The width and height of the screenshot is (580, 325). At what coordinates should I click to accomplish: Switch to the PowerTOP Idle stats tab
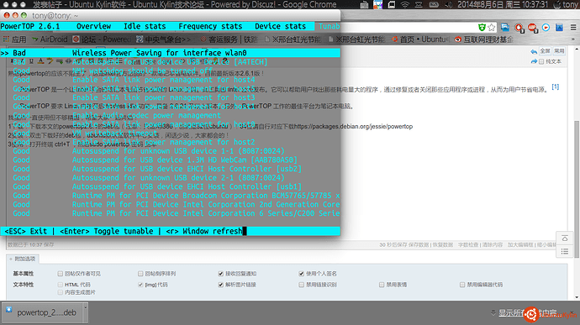click(x=145, y=26)
